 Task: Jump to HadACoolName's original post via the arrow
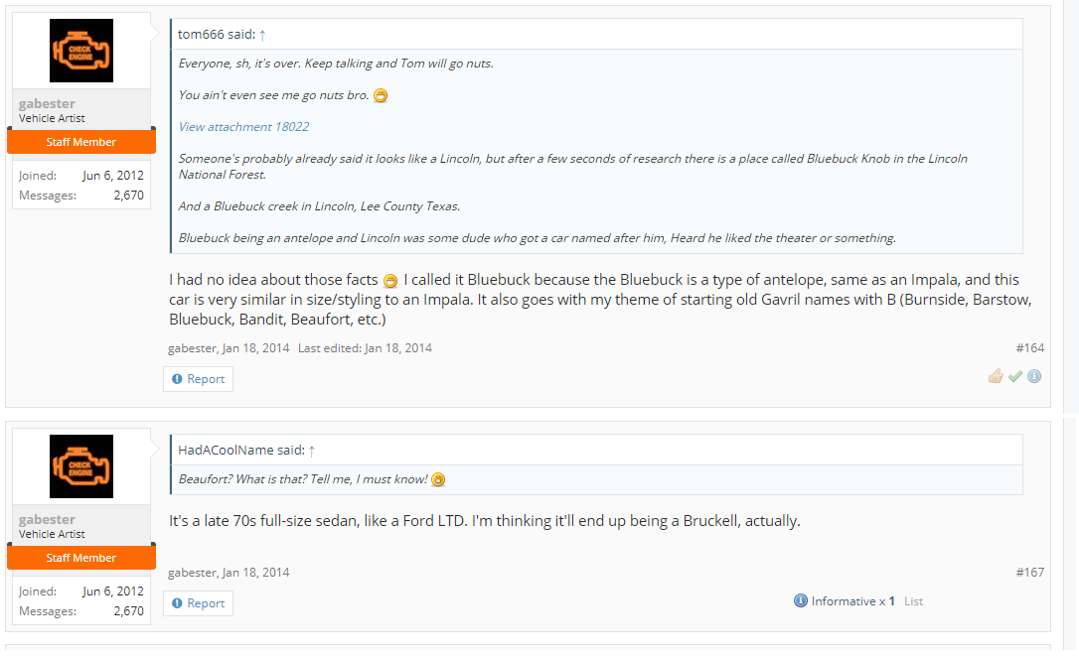tap(312, 451)
